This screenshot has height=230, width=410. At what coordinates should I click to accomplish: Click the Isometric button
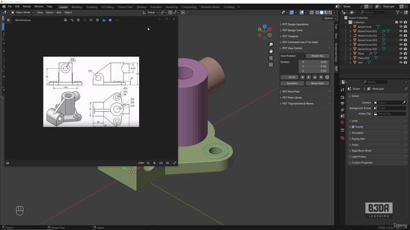click(292, 84)
